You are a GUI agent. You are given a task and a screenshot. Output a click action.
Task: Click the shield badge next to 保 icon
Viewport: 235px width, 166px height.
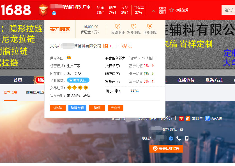click(130, 46)
